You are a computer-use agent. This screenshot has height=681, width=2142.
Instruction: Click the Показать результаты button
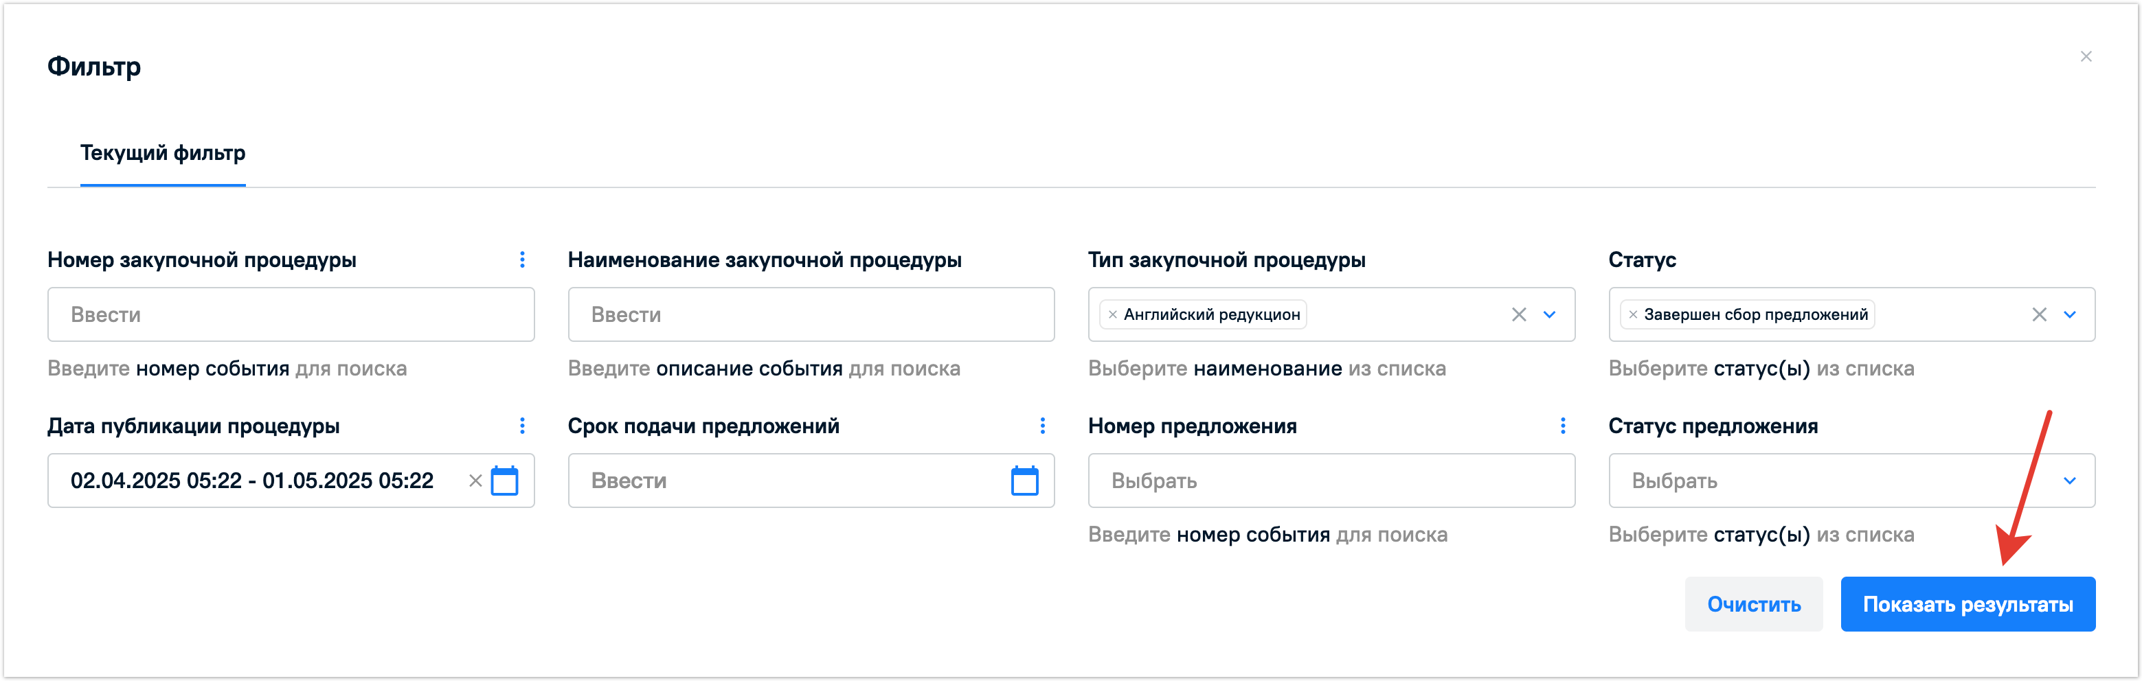[x=1968, y=605]
